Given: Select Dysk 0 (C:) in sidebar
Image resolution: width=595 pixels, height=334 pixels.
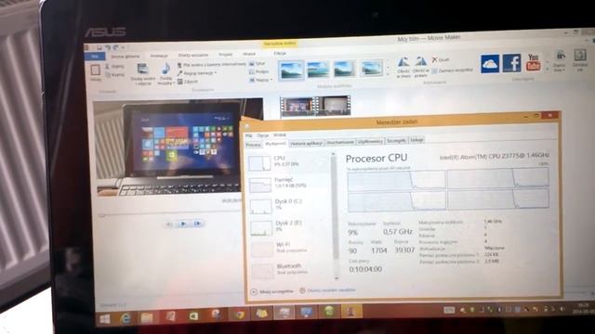Looking at the screenshot, I should pos(290,205).
